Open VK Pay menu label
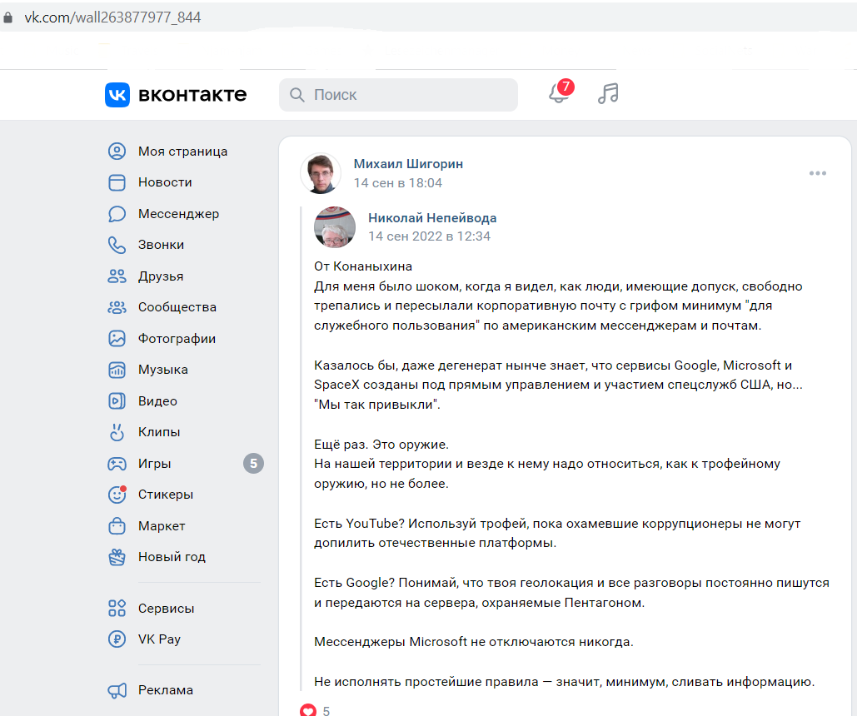Viewport: 857px width, 716px height. (x=159, y=639)
